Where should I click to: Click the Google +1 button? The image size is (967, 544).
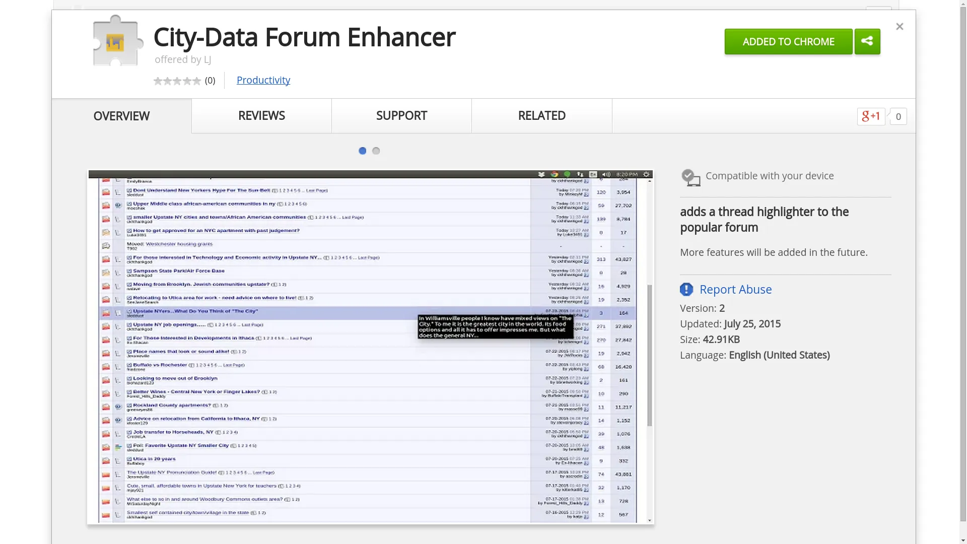(x=871, y=116)
